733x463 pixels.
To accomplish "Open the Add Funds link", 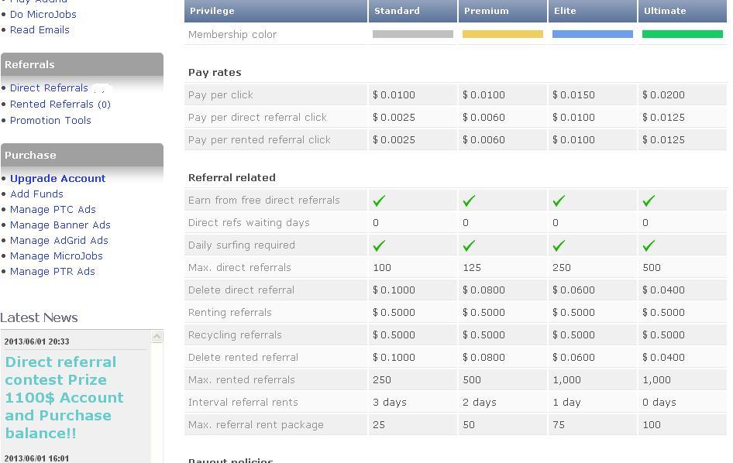I will 36,194.
